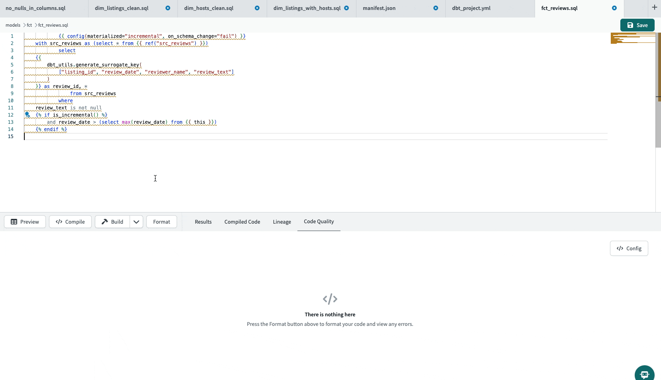This screenshot has height=380, width=661.
Task: Switch to the Lineage tab
Action: click(x=282, y=222)
